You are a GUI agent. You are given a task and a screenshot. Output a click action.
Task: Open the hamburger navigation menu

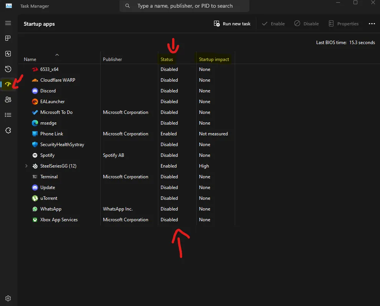(8, 23)
